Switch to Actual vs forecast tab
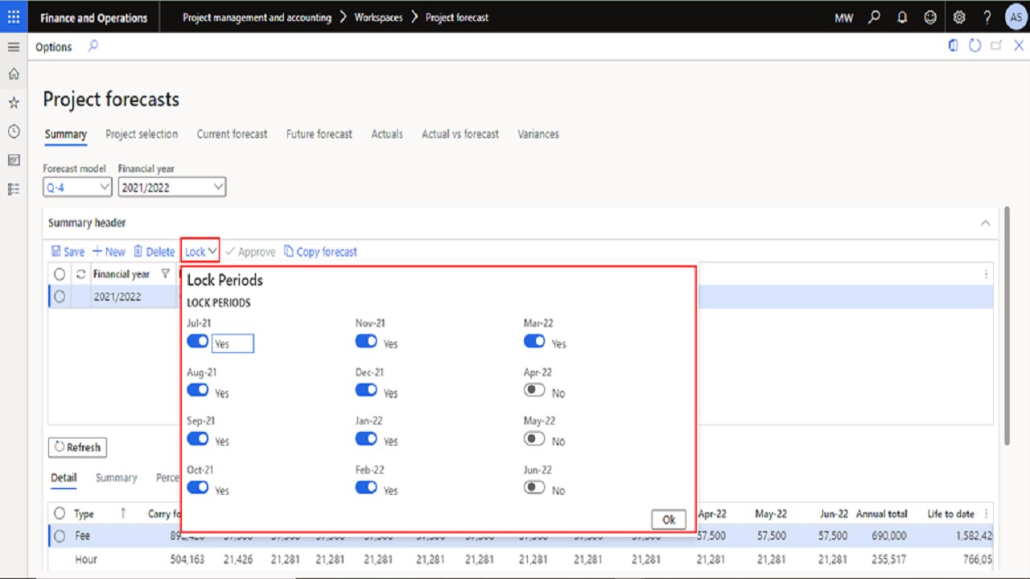 (x=460, y=134)
